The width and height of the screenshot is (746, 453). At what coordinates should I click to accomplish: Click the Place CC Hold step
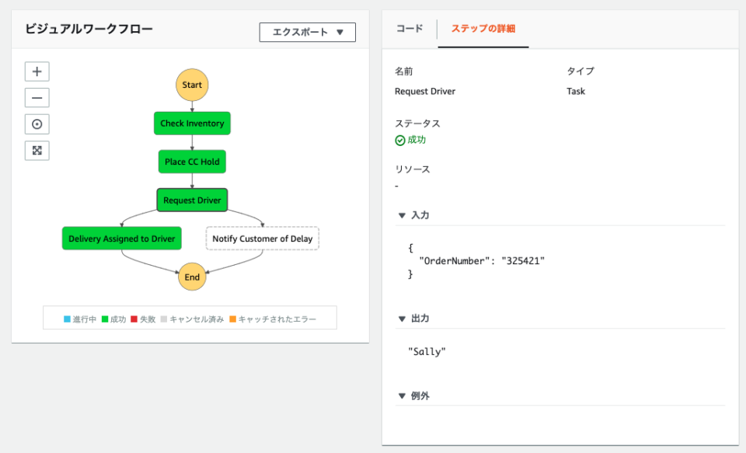(x=192, y=162)
